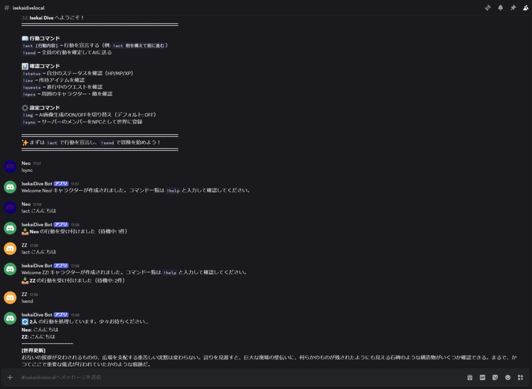Click the !quests command code text
Viewport: 532px width, 389px height.
32,88
